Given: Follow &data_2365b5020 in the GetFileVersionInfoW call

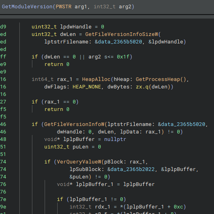Looking at the screenshot, I should click(182, 124).
